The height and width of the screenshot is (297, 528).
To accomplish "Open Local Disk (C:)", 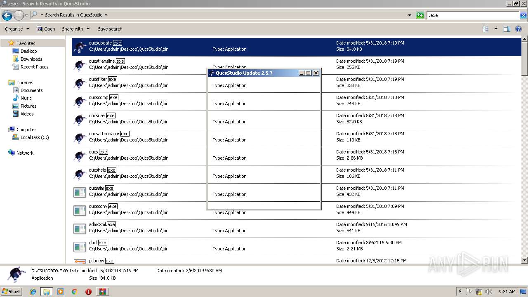I will [x=35, y=137].
